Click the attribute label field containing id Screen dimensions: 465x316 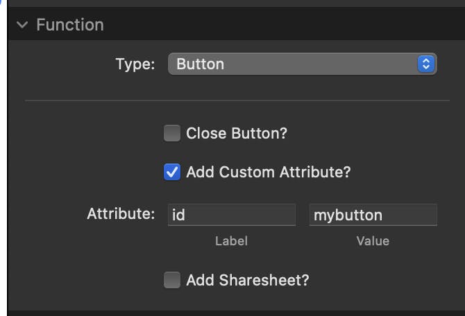point(232,215)
